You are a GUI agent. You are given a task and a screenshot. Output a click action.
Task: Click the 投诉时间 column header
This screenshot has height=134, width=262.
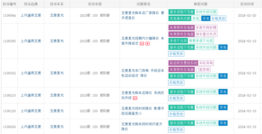tap(247, 4)
